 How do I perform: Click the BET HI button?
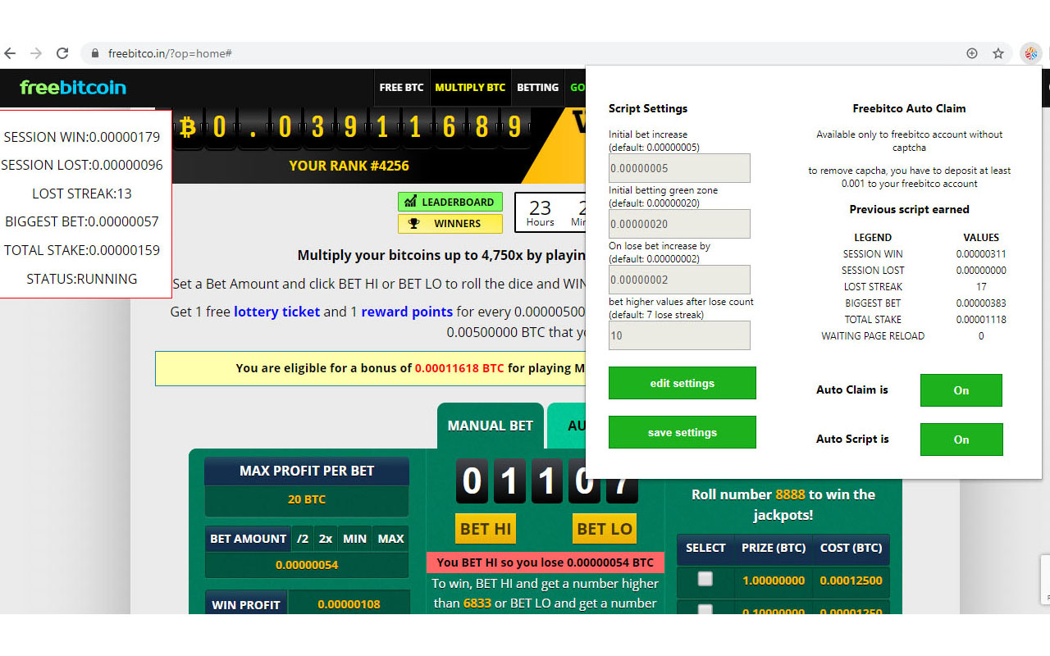click(486, 529)
